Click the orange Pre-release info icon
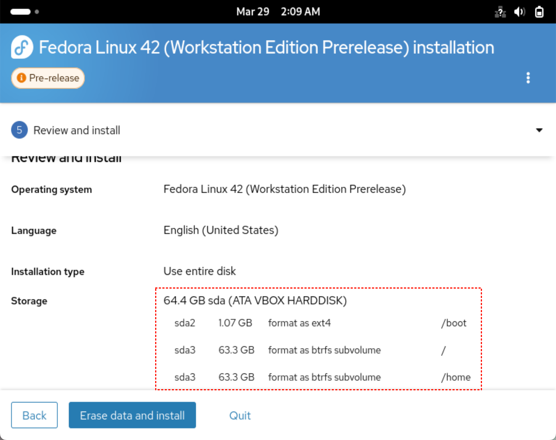 tap(21, 78)
